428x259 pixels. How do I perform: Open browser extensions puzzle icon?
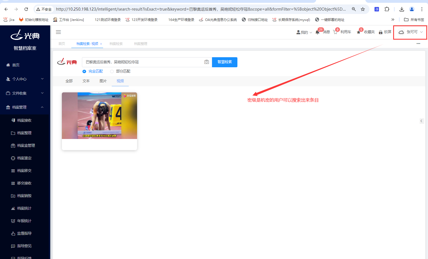pos(387,9)
